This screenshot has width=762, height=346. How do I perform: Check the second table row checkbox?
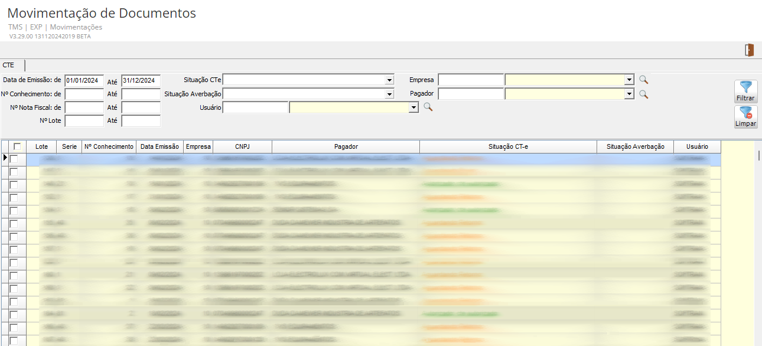14,172
